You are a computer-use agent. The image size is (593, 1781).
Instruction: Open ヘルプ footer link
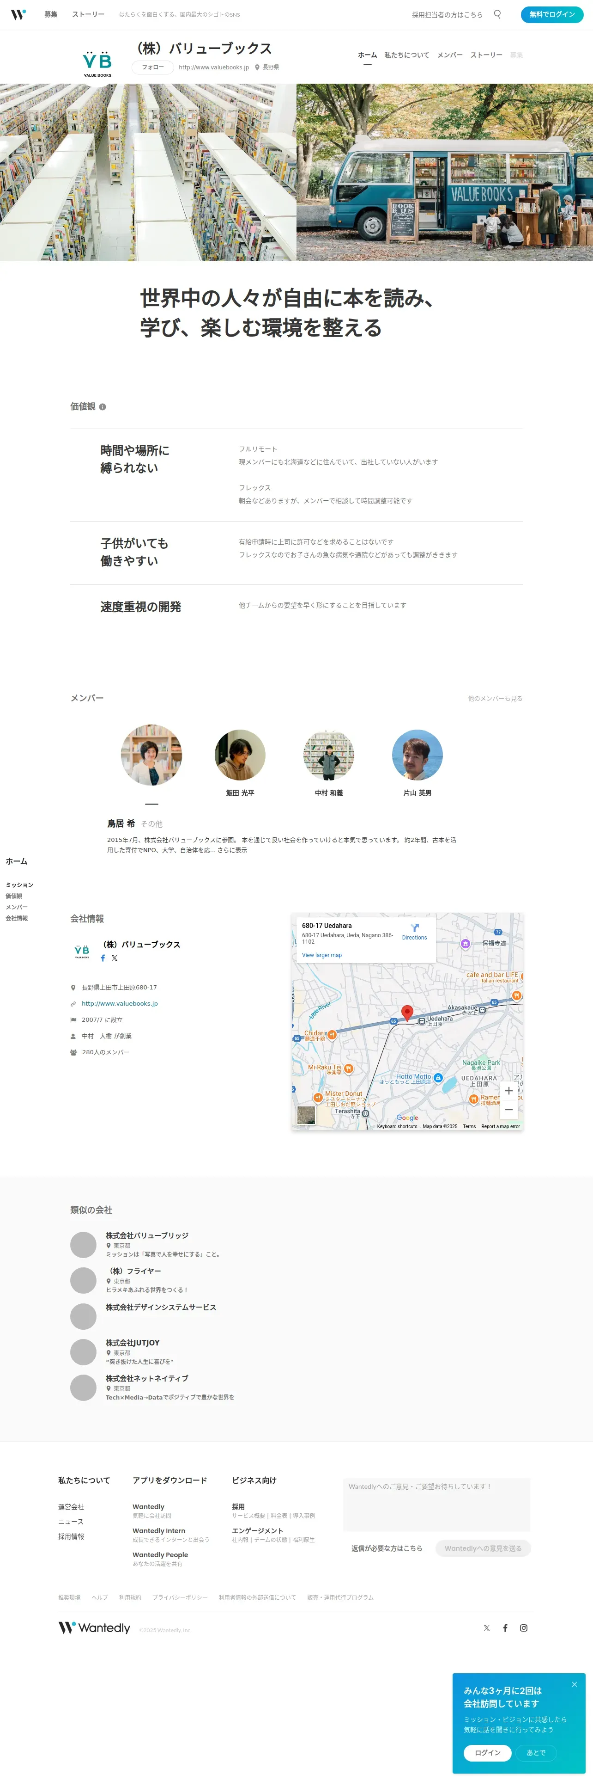[x=99, y=1597]
